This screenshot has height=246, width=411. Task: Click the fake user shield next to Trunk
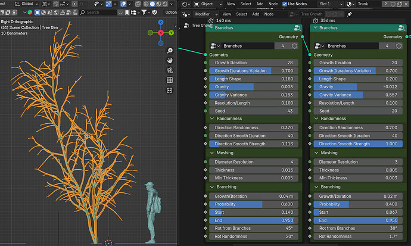click(x=393, y=4)
